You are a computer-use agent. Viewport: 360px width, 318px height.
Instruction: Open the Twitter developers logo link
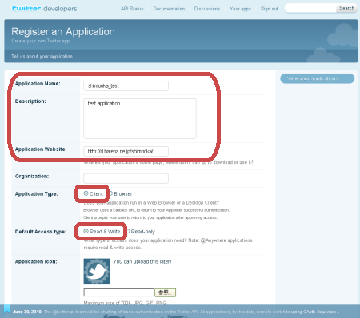click(x=45, y=9)
